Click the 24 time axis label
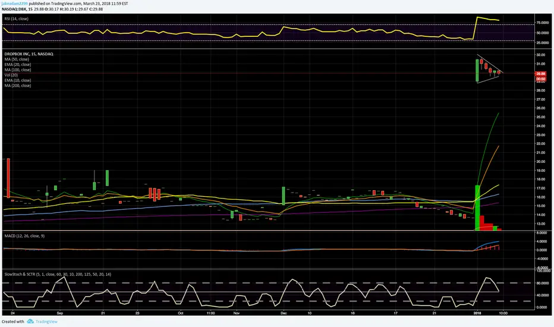Image resolution: width=554 pixels, height=327 pixels. coord(12,313)
